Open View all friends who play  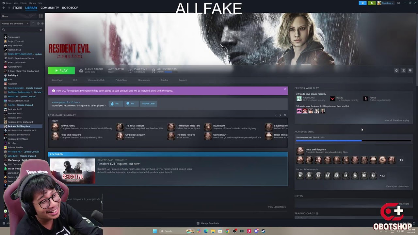[397, 120]
